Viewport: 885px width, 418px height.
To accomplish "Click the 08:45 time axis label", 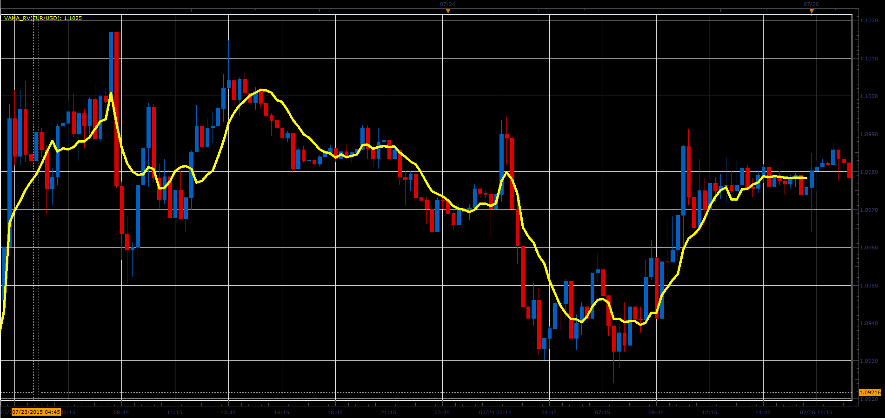I will coord(121,412).
